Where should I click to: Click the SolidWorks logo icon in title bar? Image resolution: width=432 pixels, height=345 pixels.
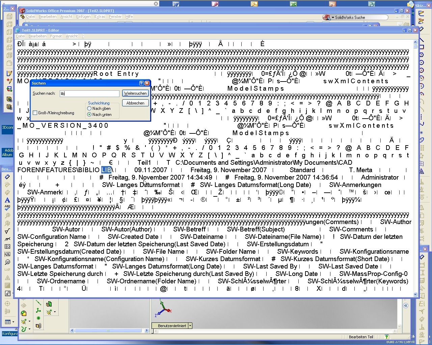coord(22,11)
